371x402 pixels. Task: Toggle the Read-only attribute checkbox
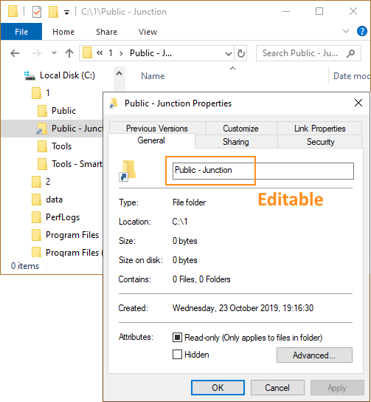177,338
